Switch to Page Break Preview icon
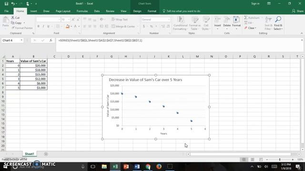This screenshot has height=171, width=305. pos(261,160)
